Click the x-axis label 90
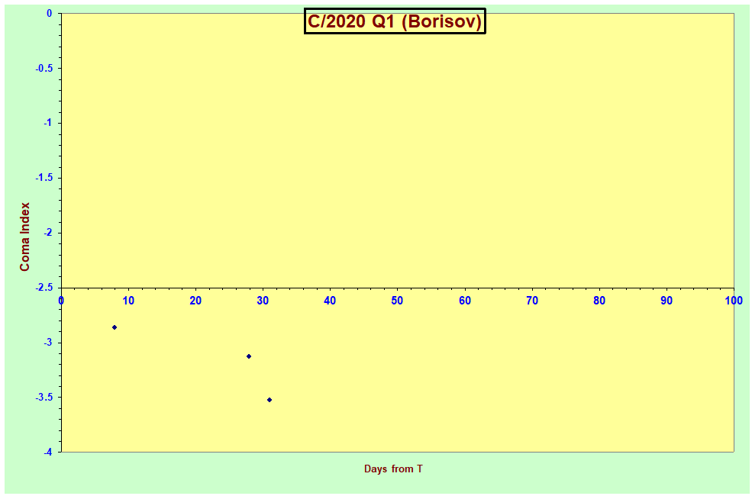This screenshot has width=752, height=496. [666, 301]
